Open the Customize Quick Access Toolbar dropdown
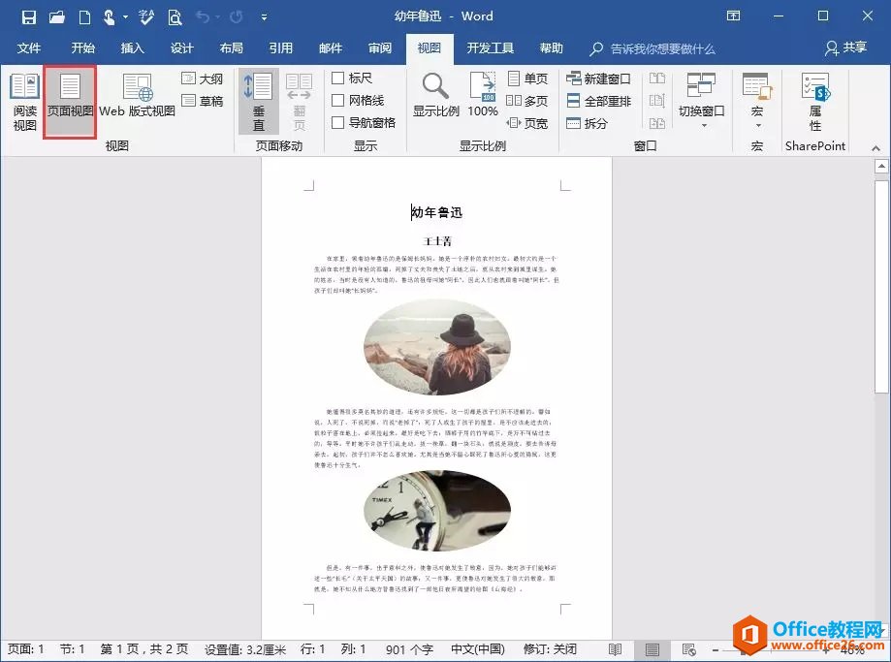This screenshot has width=891, height=662. 265,17
